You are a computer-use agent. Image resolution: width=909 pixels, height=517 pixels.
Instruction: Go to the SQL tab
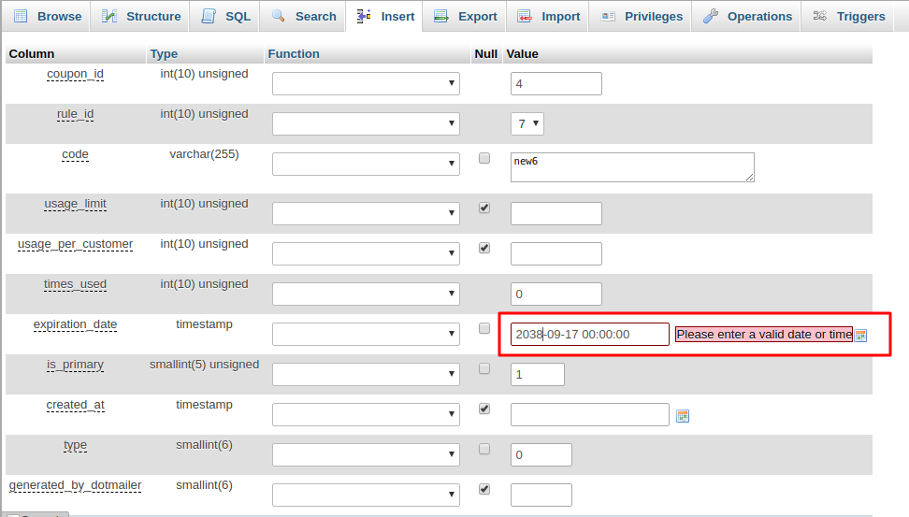point(225,16)
